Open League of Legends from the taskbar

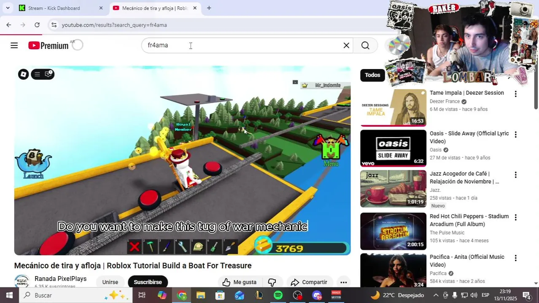point(259,295)
